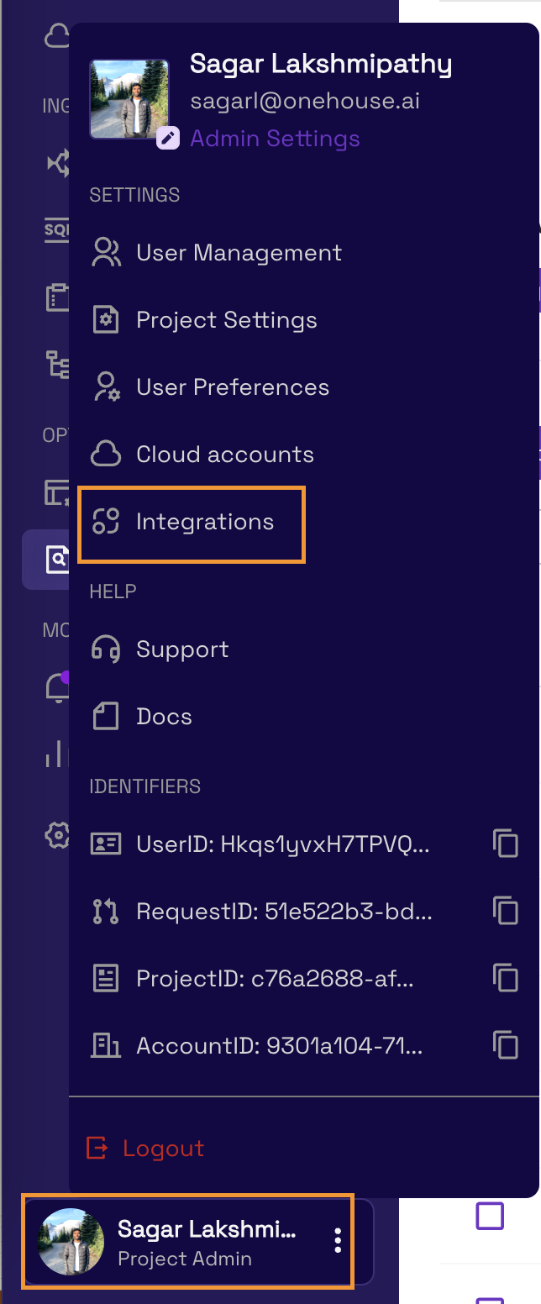
Task: Open the Support help entry
Action: pyautogui.click(x=181, y=649)
